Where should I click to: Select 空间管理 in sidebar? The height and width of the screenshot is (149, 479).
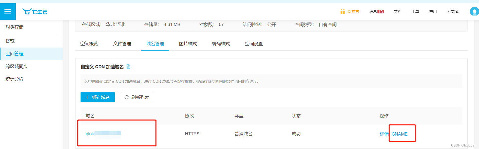pyautogui.click(x=31, y=54)
